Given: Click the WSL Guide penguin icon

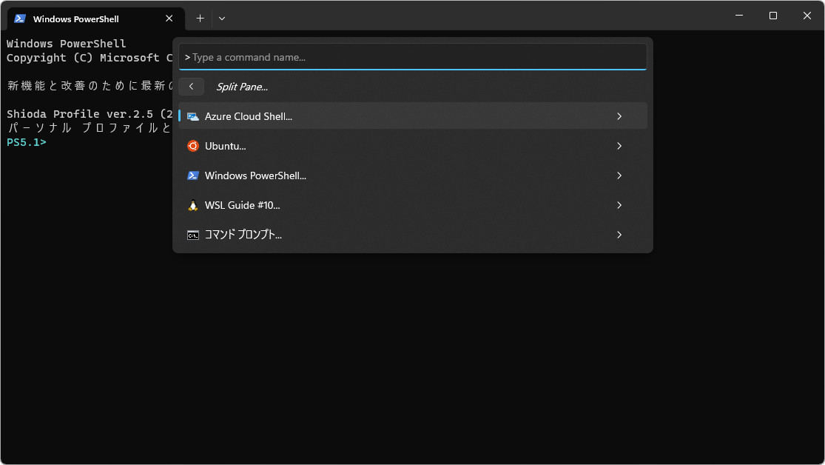Looking at the screenshot, I should click(193, 205).
